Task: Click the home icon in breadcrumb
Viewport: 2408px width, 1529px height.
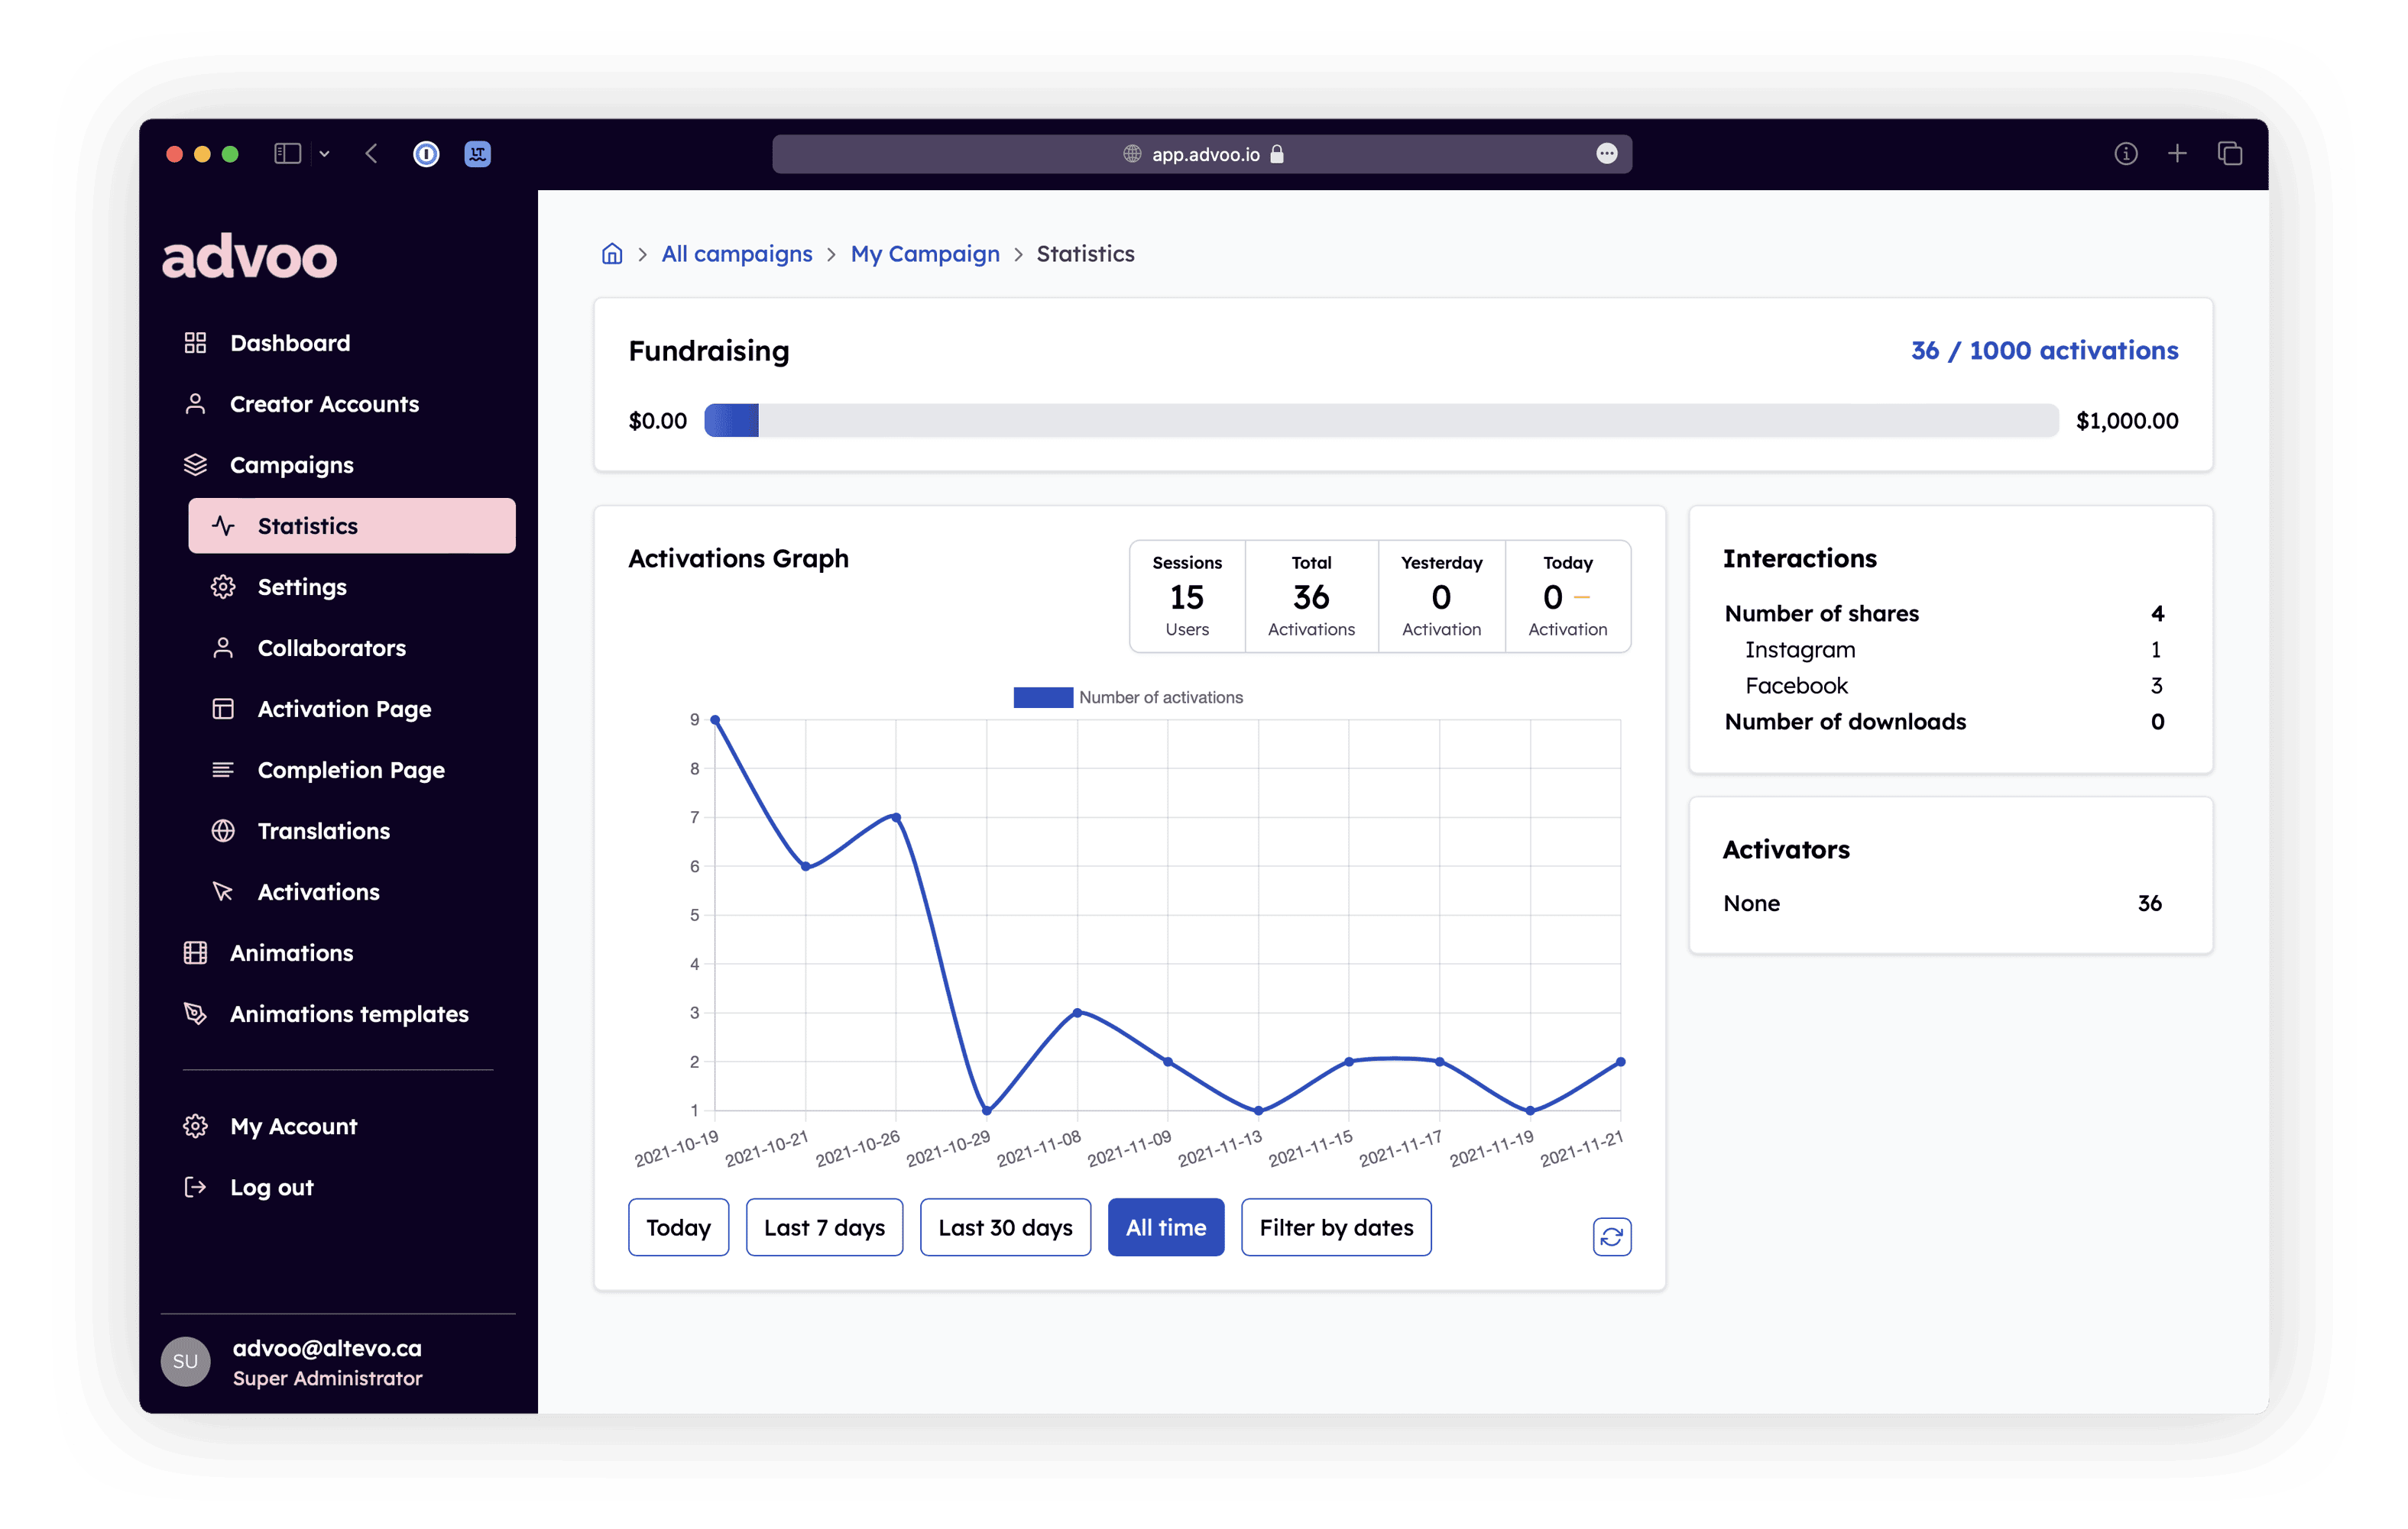Action: click(x=612, y=254)
